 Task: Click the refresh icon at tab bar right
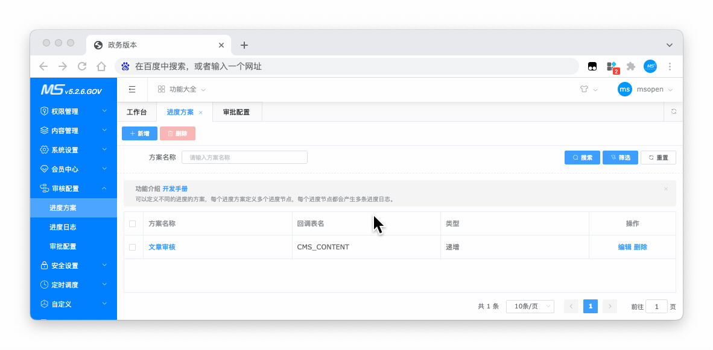click(x=673, y=111)
